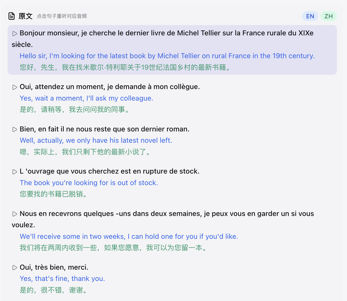
Task: Play audio for the 'Bonjour monsieur' sentence
Action: tap(15, 33)
